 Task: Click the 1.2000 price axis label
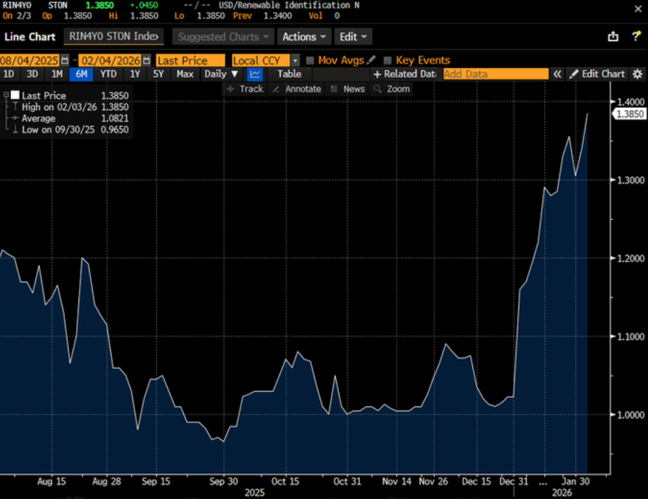click(630, 258)
